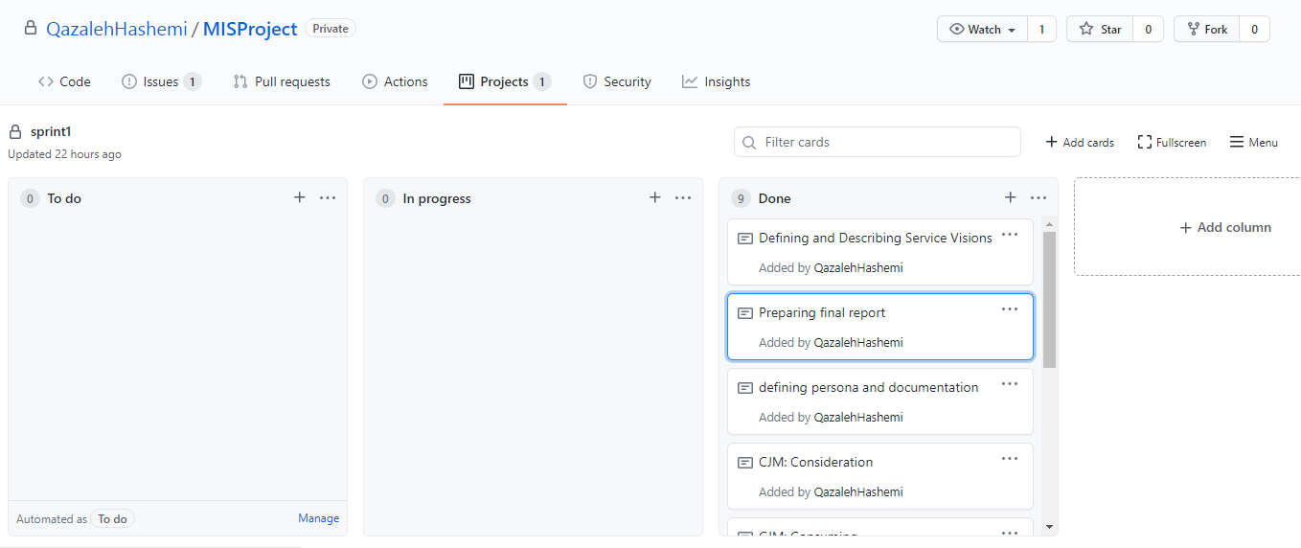The image size is (1301, 548).
Task: Click the To do column card count 0
Action: pos(30,198)
